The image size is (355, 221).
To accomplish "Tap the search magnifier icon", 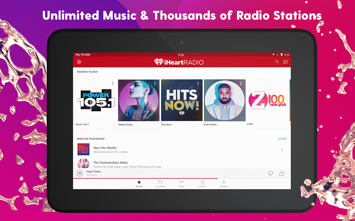I will pos(277,62).
